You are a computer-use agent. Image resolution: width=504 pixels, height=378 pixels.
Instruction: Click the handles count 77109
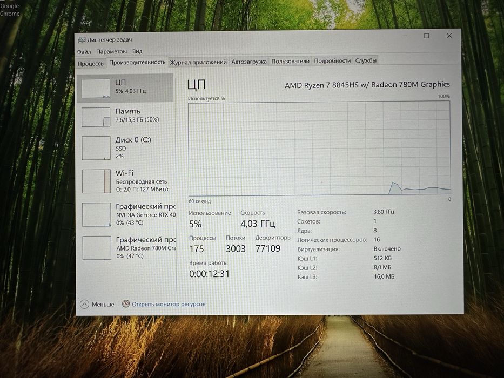pyautogui.click(x=268, y=248)
